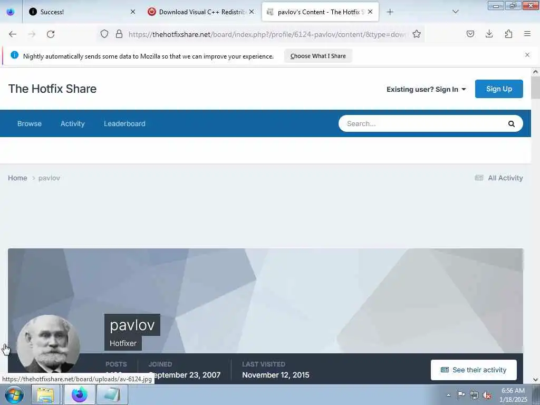Open the All Activity link

(x=499, y=178)
